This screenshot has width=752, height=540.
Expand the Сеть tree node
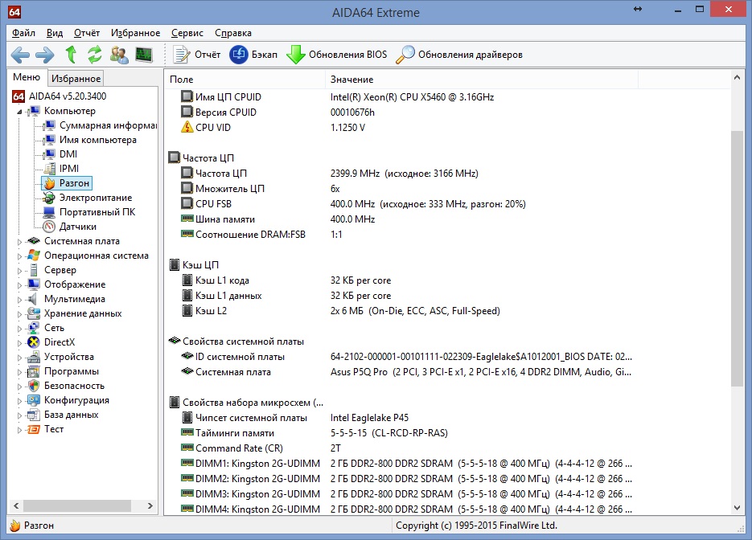pos(19,329)
